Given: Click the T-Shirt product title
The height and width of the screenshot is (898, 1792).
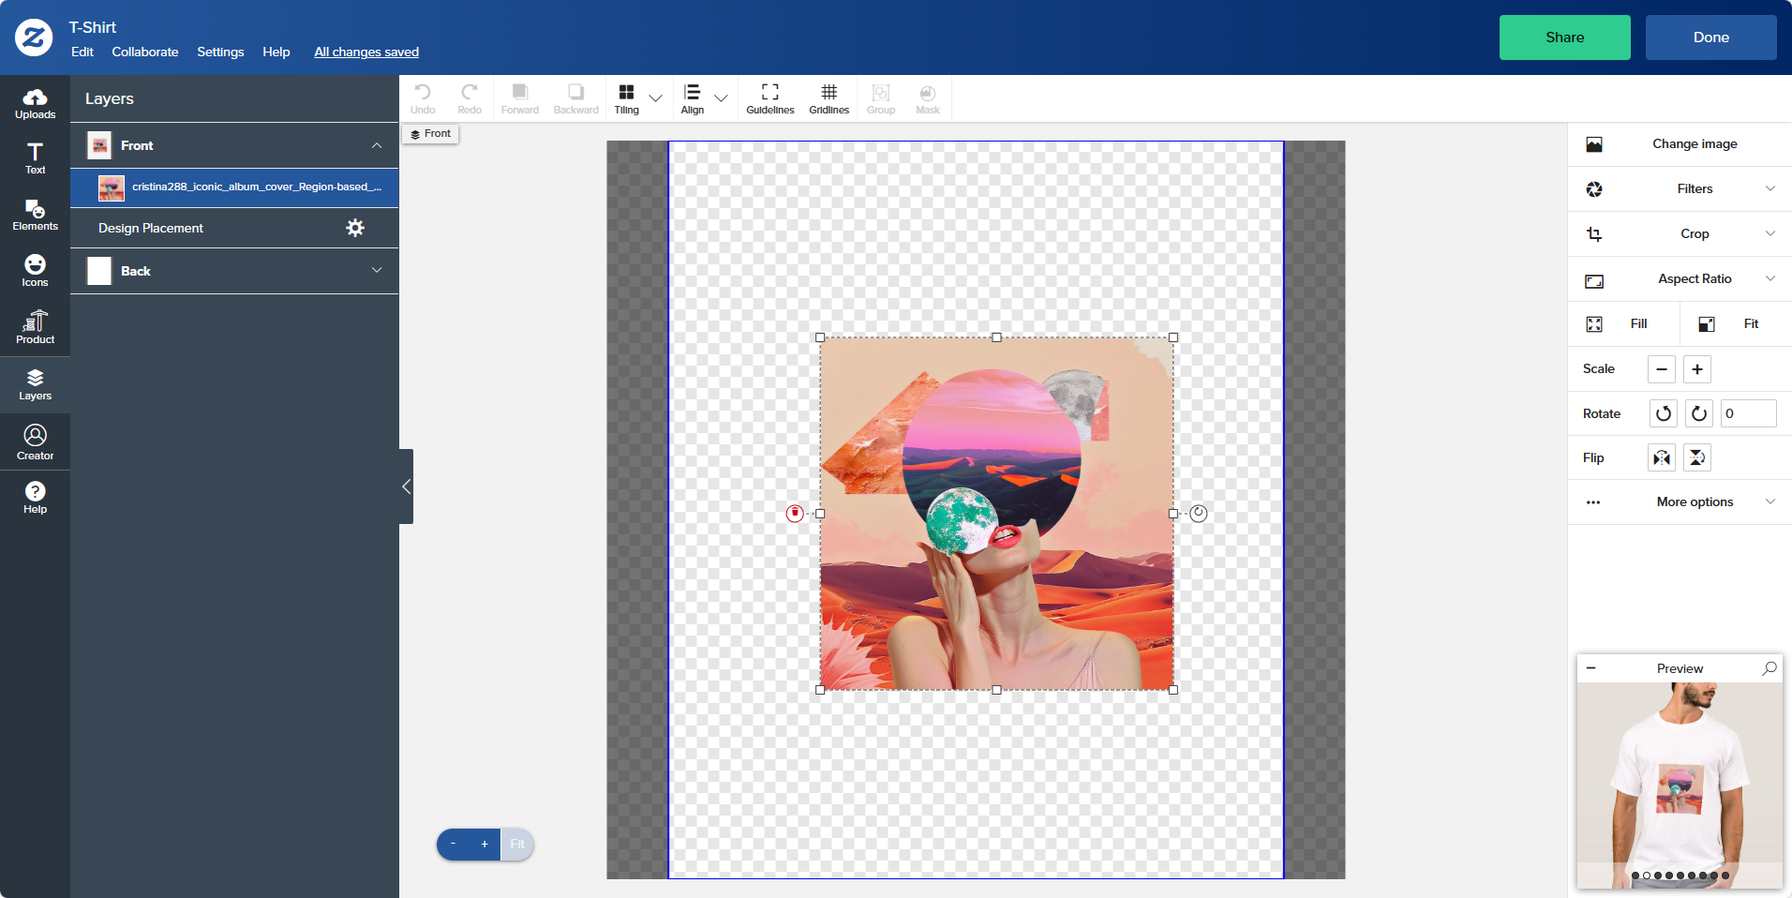Looking at the screenshot, I should (x=93, y=27).
